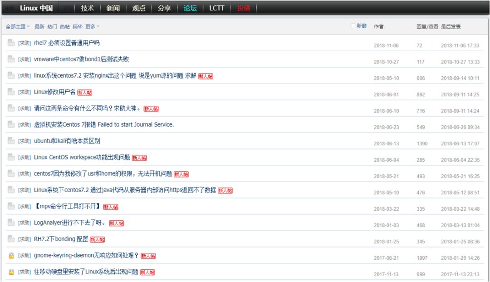Click thread icon beside RH7.2下bonding post
The height and width of the screenshot is (282, 490).
click(x=11, y=239)
